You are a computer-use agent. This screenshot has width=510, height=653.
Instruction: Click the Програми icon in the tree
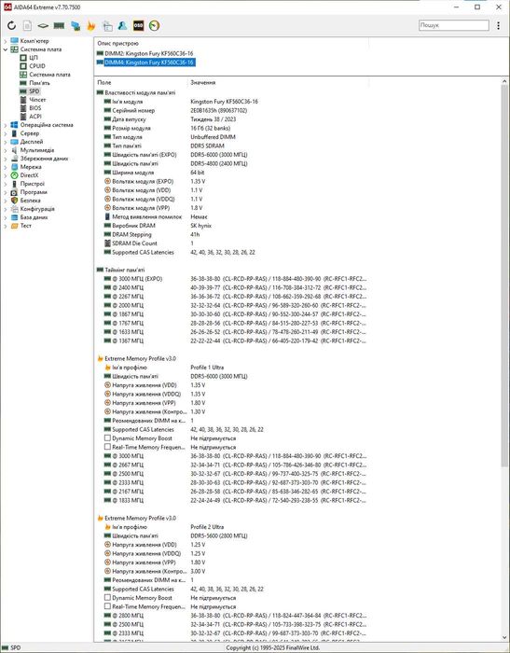[14, 192]
